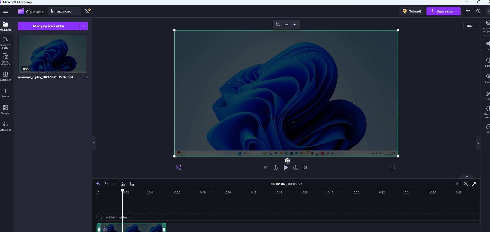Open the 16:9 aspect ratio selector
Viewport: 490px width, 232px height.
pos(470,26)
